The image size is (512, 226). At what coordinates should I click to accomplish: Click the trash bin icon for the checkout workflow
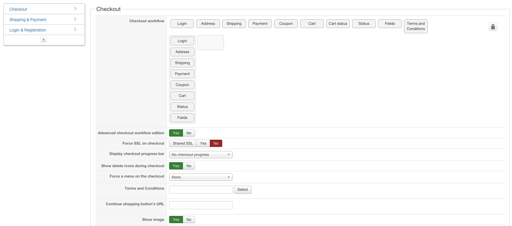(x=493, y=27)
